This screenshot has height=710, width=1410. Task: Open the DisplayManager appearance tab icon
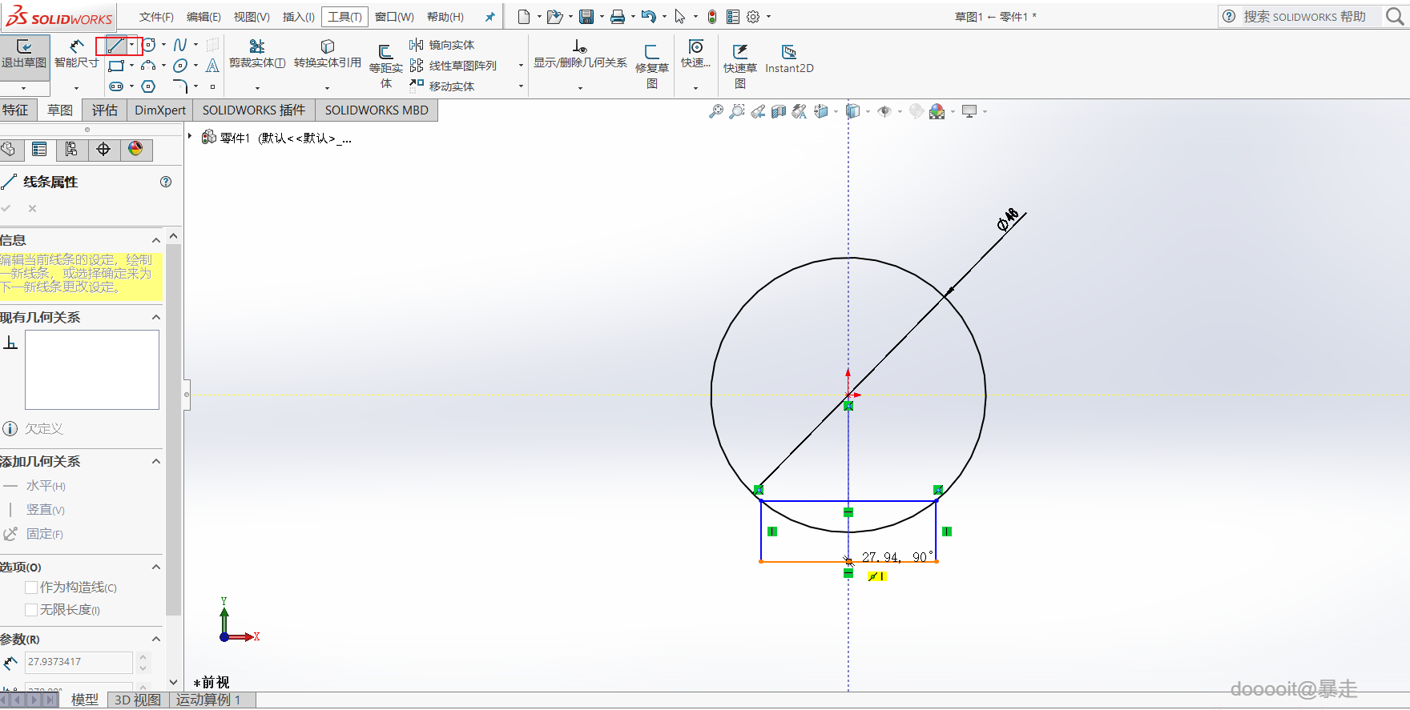[135, 149]
